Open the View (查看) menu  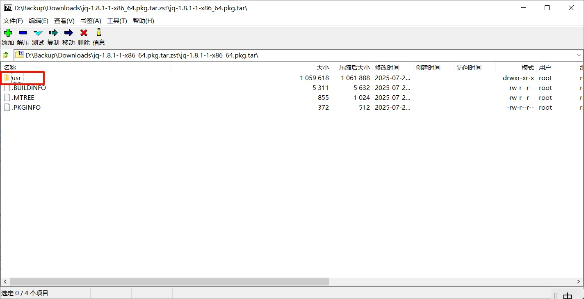tap(64, 21)
